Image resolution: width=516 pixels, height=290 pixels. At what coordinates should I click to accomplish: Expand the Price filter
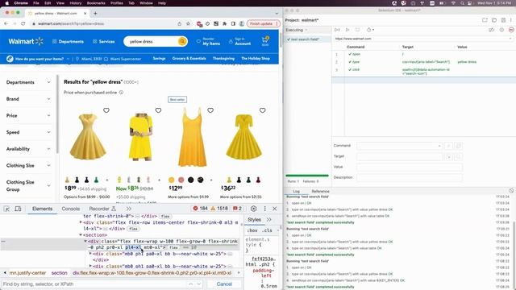tap(28, 116)
